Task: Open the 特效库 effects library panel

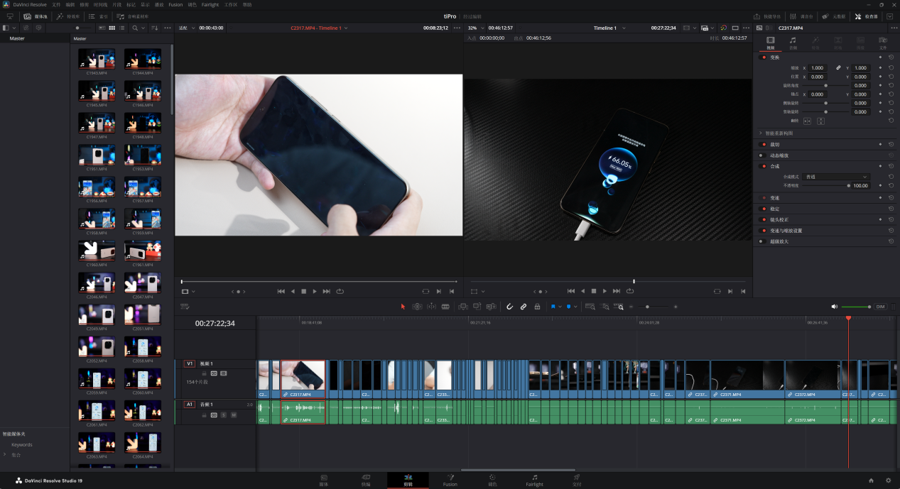Action: click(69, 16)
